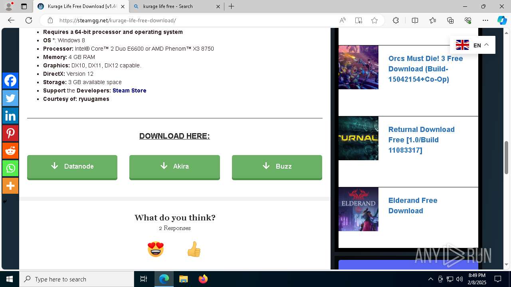Enter Immersive Reader mode
The width and height of the screenshot is (511, 287).
click(x=358, y=20)
